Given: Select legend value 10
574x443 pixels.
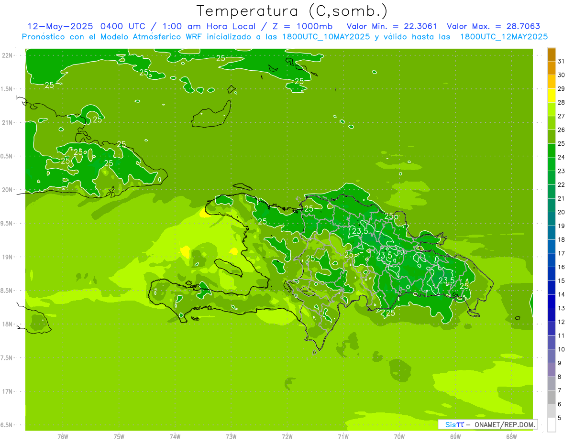Looking at the screenshot, I should click(562, 349).
